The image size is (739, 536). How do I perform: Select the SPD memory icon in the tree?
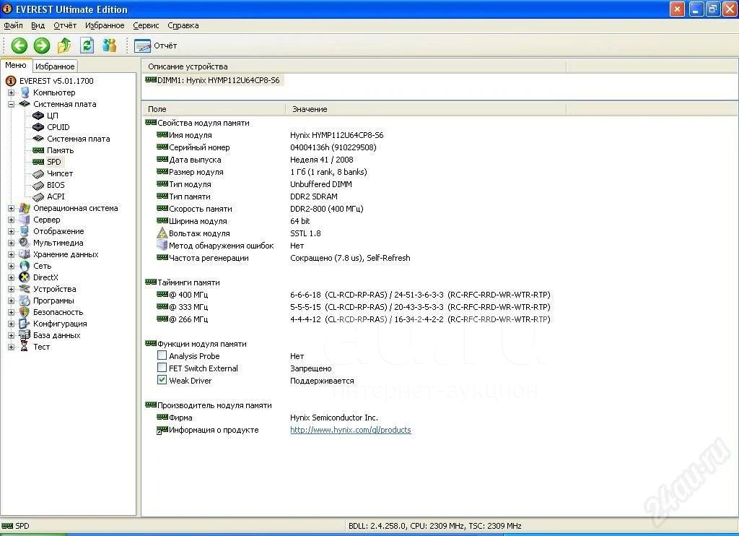tap(38, 162)
